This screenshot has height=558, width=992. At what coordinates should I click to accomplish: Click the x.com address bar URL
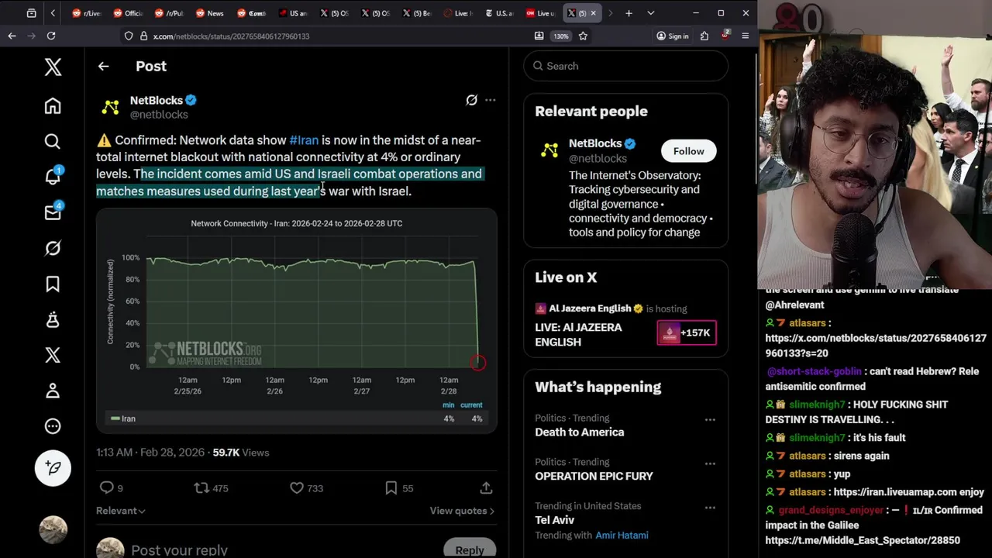pos(231,36)
